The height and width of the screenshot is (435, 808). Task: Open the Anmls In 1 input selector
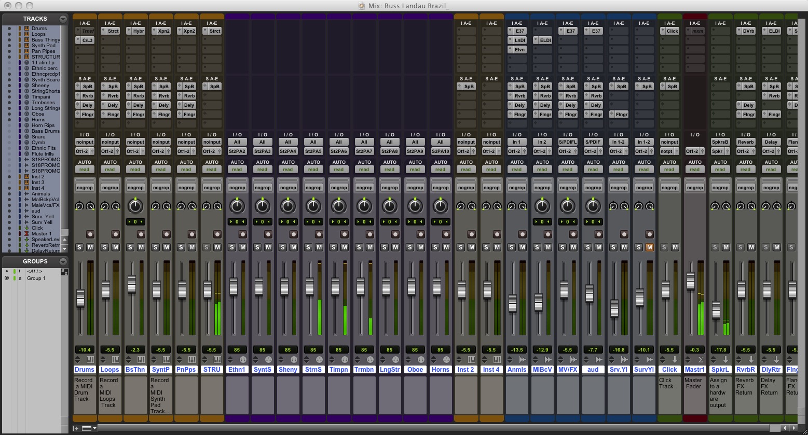click(517, 142)
